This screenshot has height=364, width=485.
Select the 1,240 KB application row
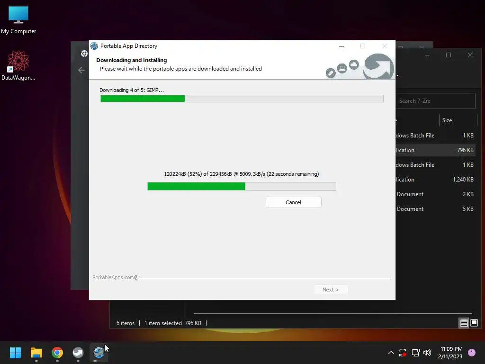point(436,180)
